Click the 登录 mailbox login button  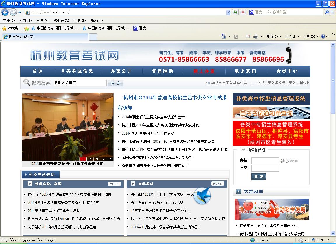pos(258,176)
